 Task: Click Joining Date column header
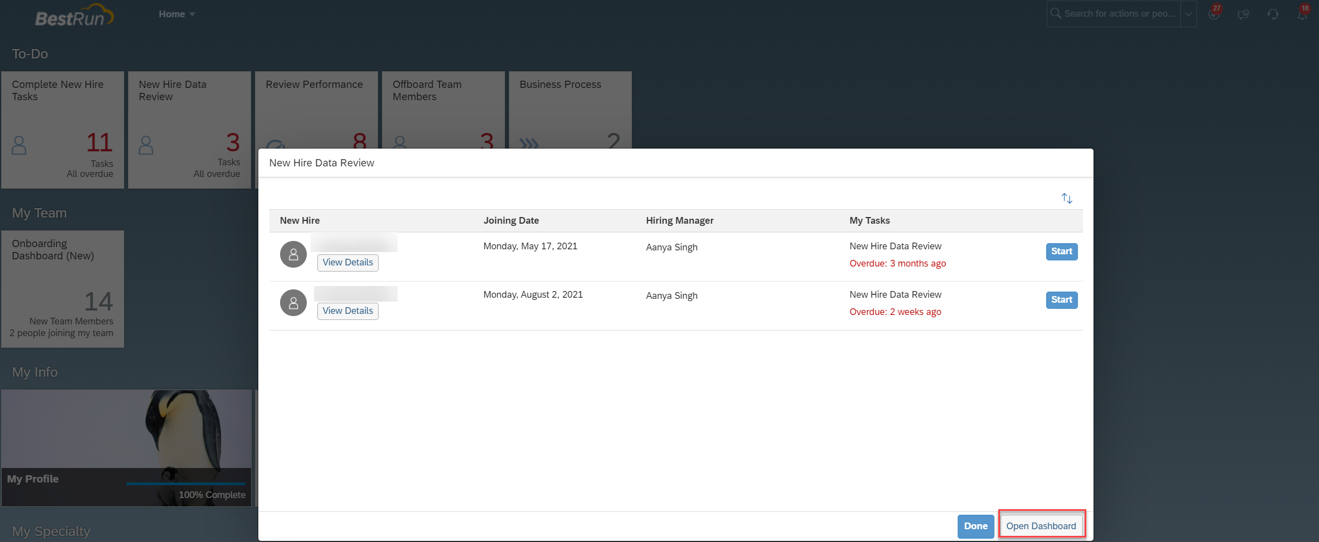tap(511, 220)
